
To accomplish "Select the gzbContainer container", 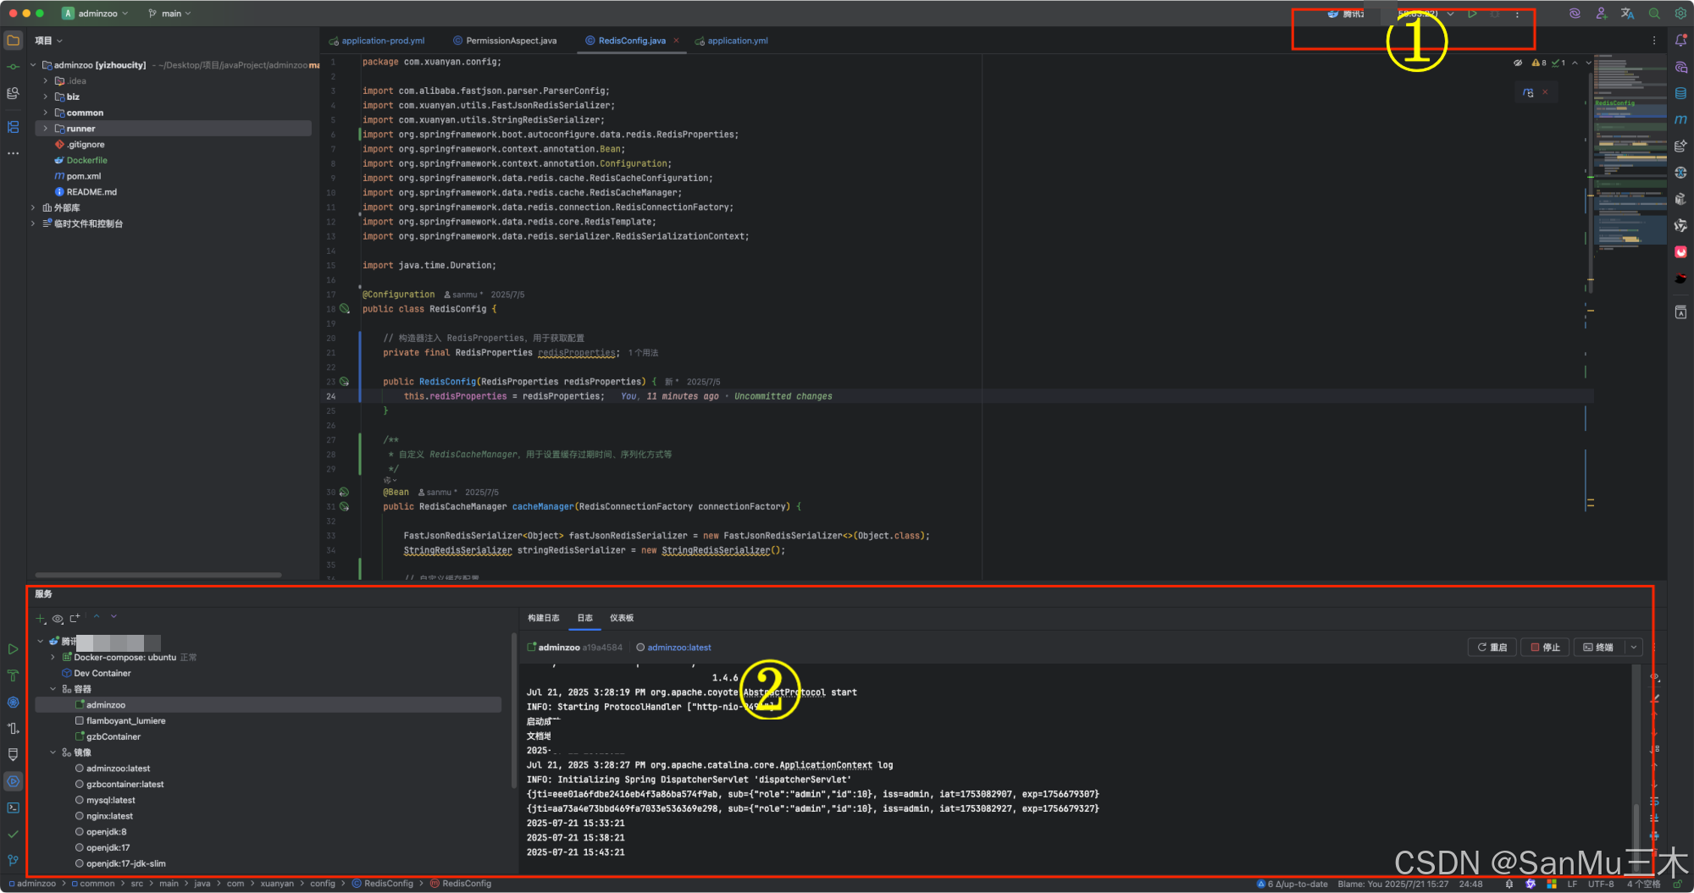I will pyautogui.click(x=113, y=736).
